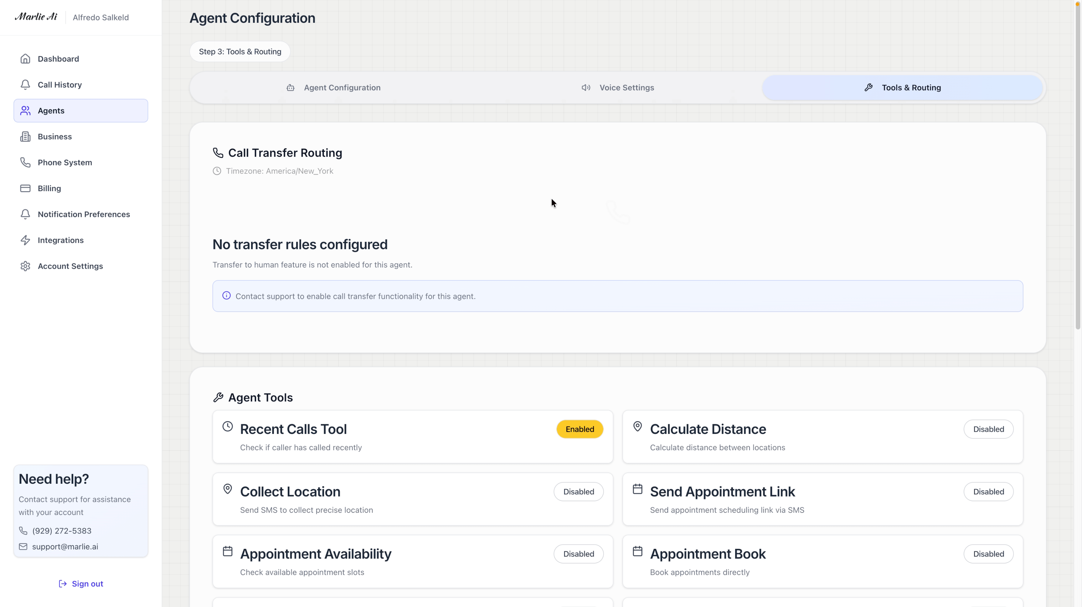Click the calendar icon on Appointment Book
The height and width of the screenshot is (607, 1082).
pos(638,551)
